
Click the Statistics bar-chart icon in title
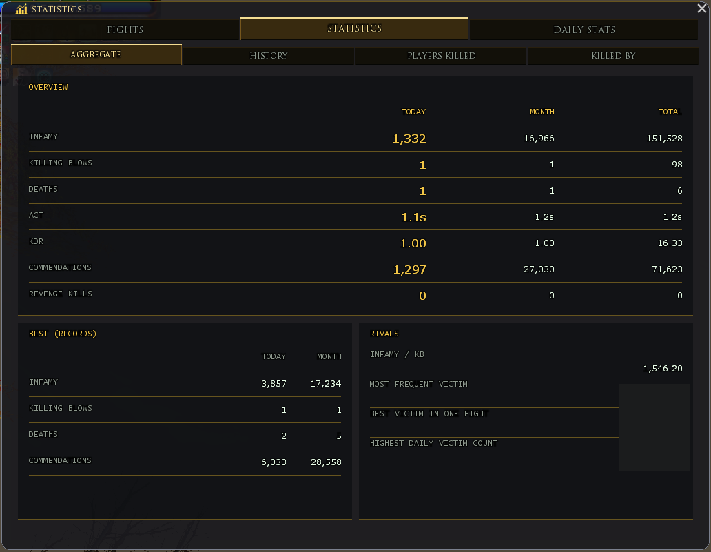21,9
